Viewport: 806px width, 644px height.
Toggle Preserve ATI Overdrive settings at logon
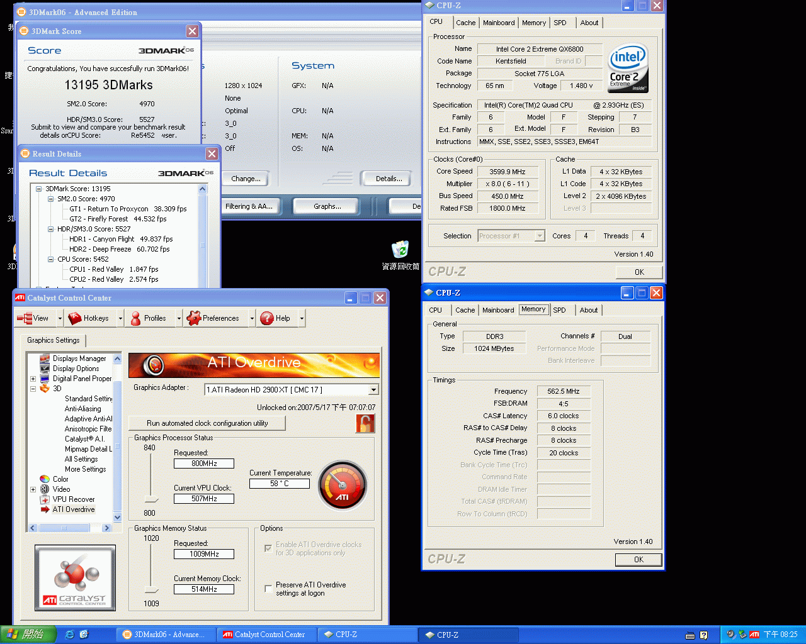(268, 589)
